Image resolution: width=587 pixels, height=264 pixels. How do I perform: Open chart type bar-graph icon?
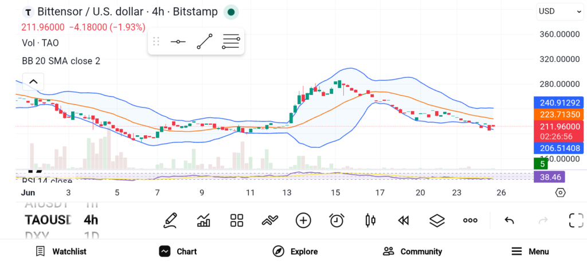[x=204, y=220]
